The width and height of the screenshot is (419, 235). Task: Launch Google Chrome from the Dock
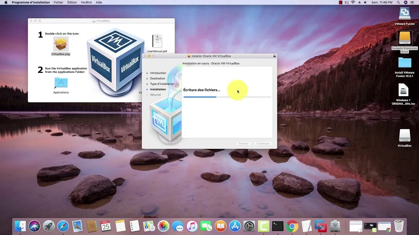292,226
